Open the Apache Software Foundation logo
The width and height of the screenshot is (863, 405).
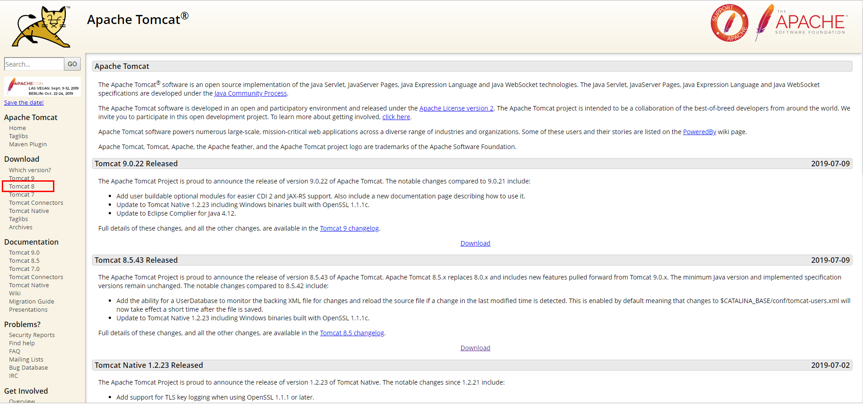point(801,22)
